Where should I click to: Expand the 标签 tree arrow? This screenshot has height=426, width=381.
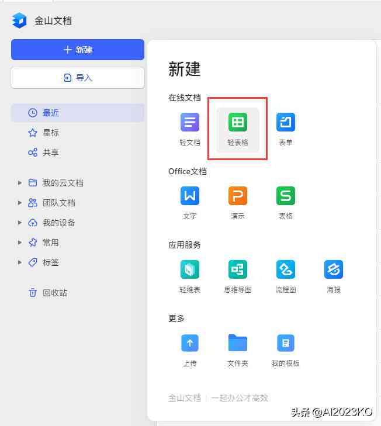pos(19,262)
